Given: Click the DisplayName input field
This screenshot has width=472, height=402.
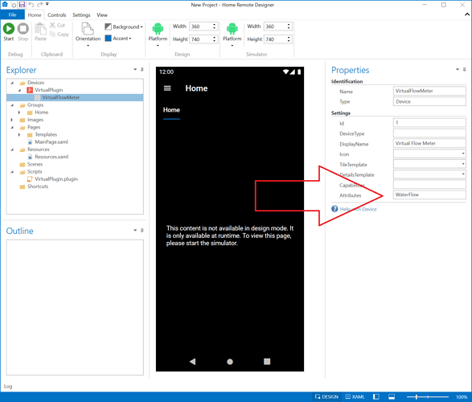Looking at the screenshot, I should [429, 143].
